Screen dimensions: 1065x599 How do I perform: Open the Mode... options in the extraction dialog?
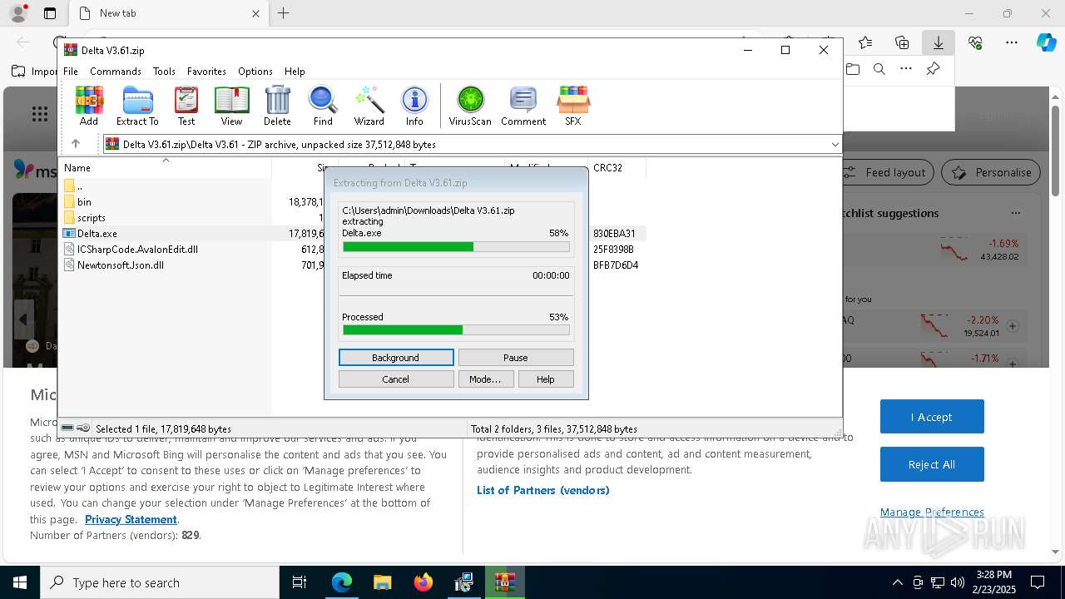(485, 379)
